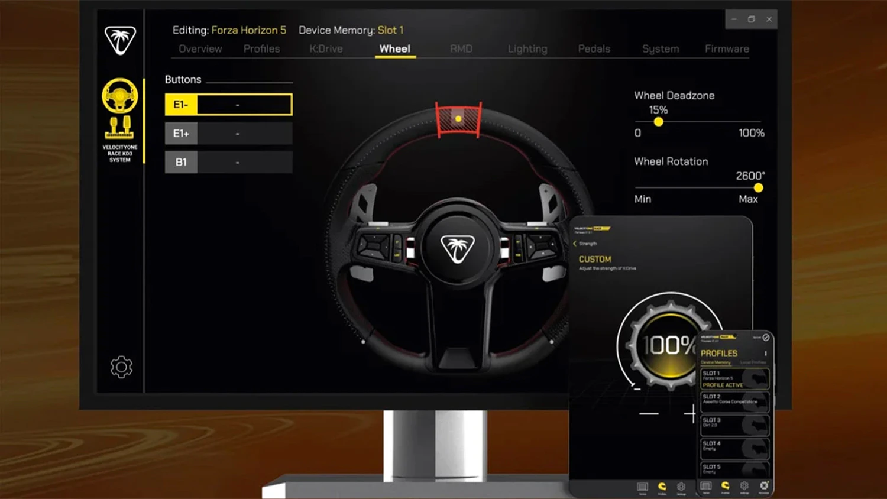
Task: Click the Wheel Rotation value 2600°
Action: (750, 176)
